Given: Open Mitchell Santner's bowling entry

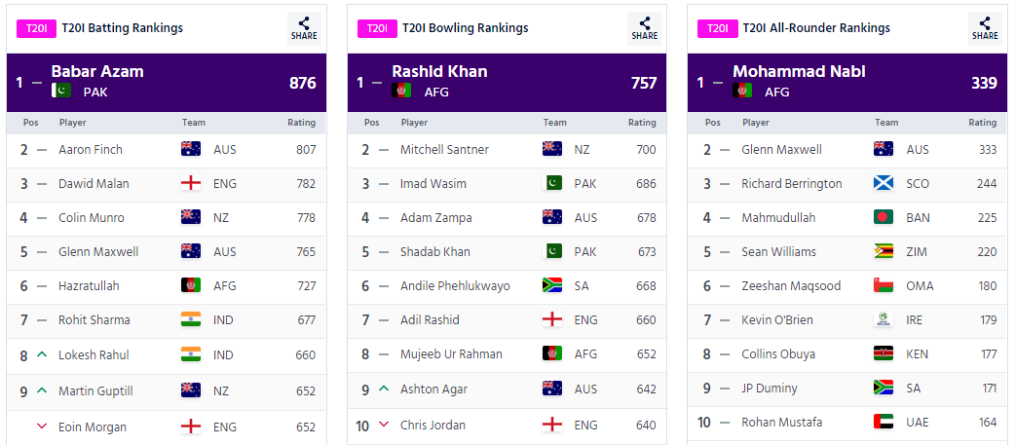Looking at the screenshot, I should tap(444, 150).
